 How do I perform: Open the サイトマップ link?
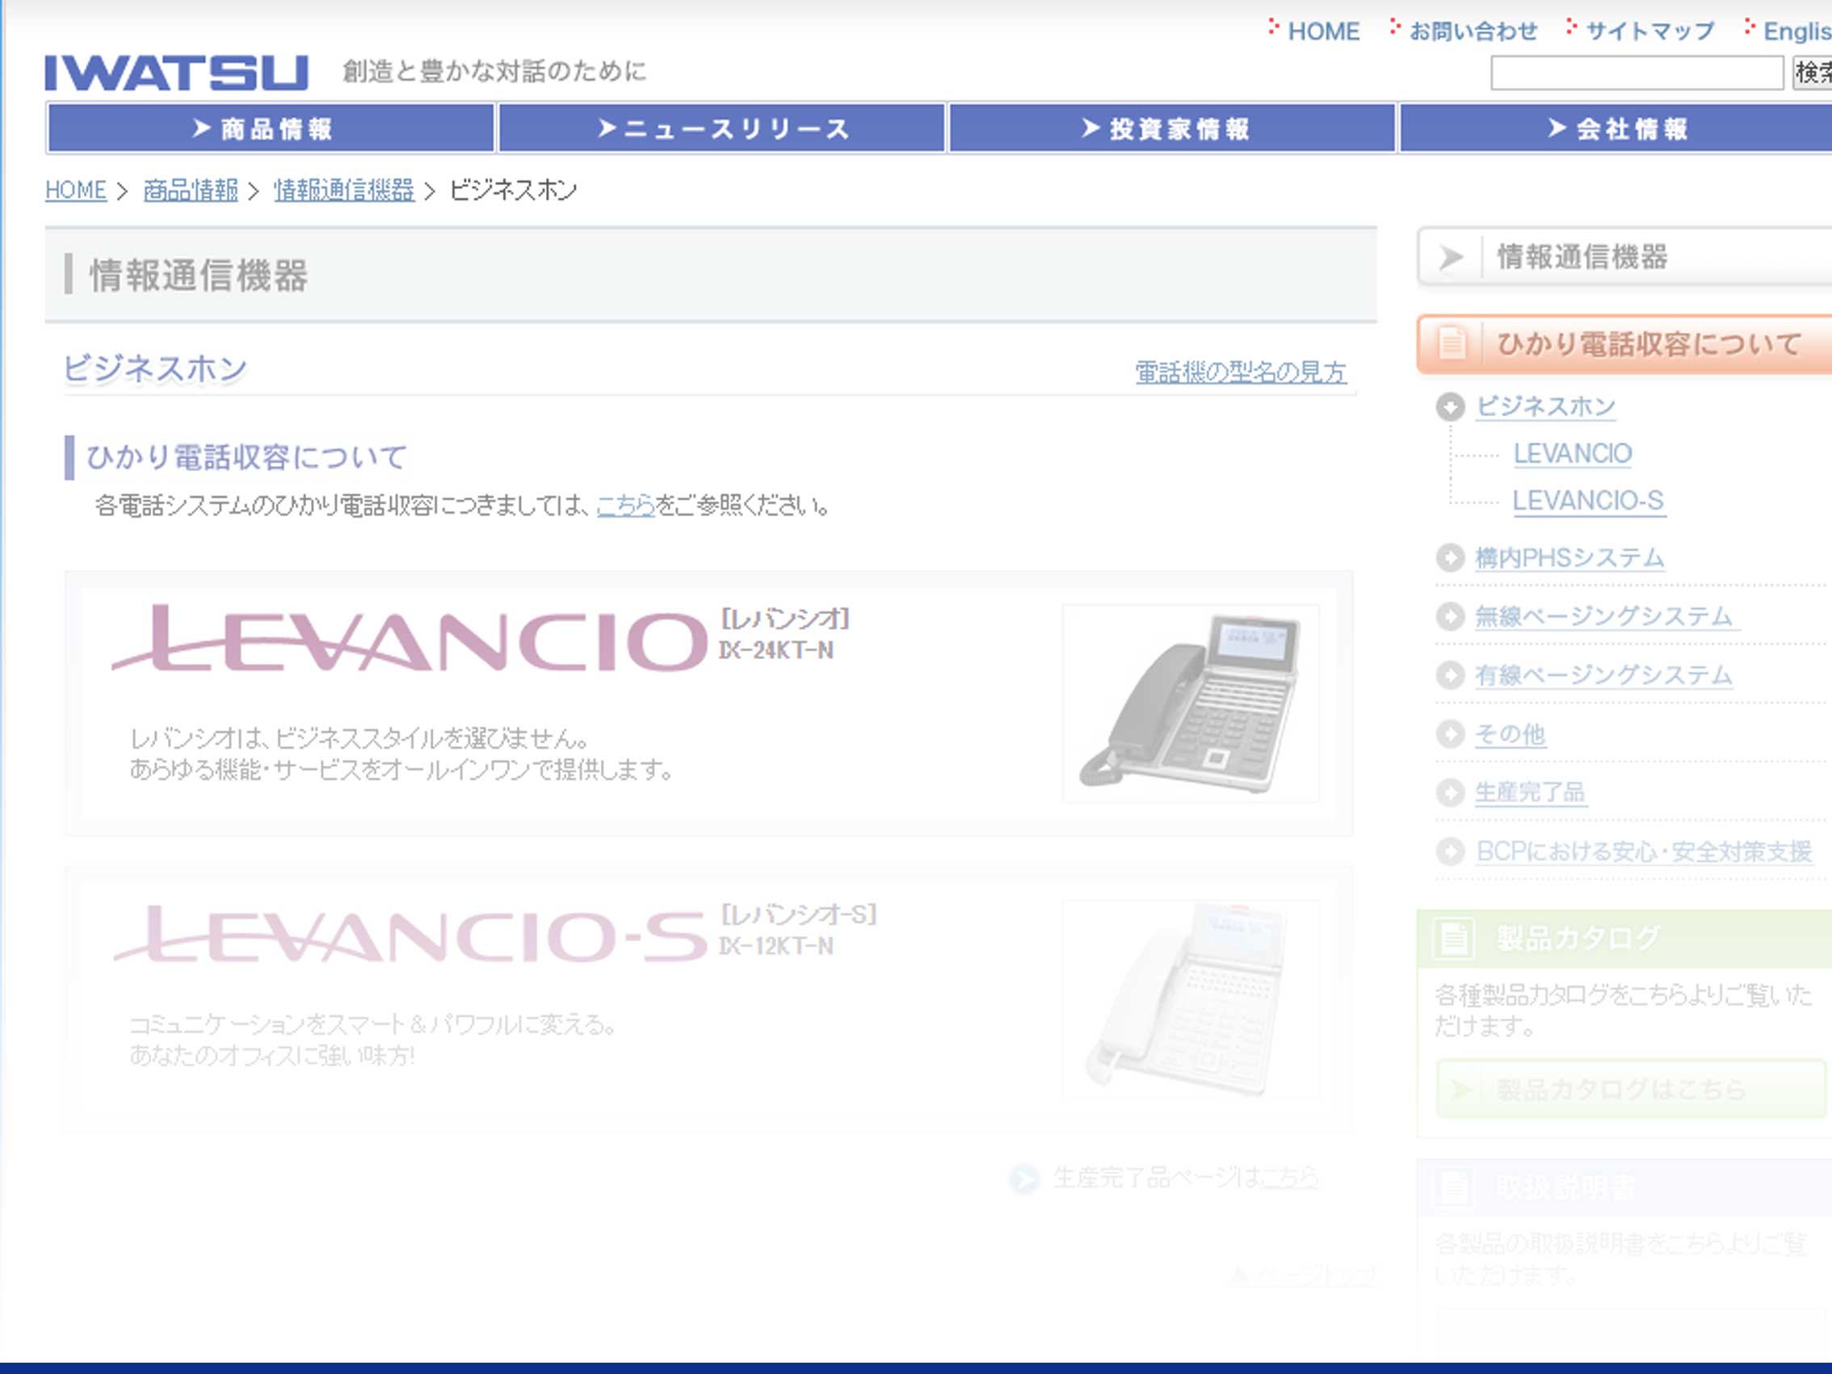(x=1649, y=32)
